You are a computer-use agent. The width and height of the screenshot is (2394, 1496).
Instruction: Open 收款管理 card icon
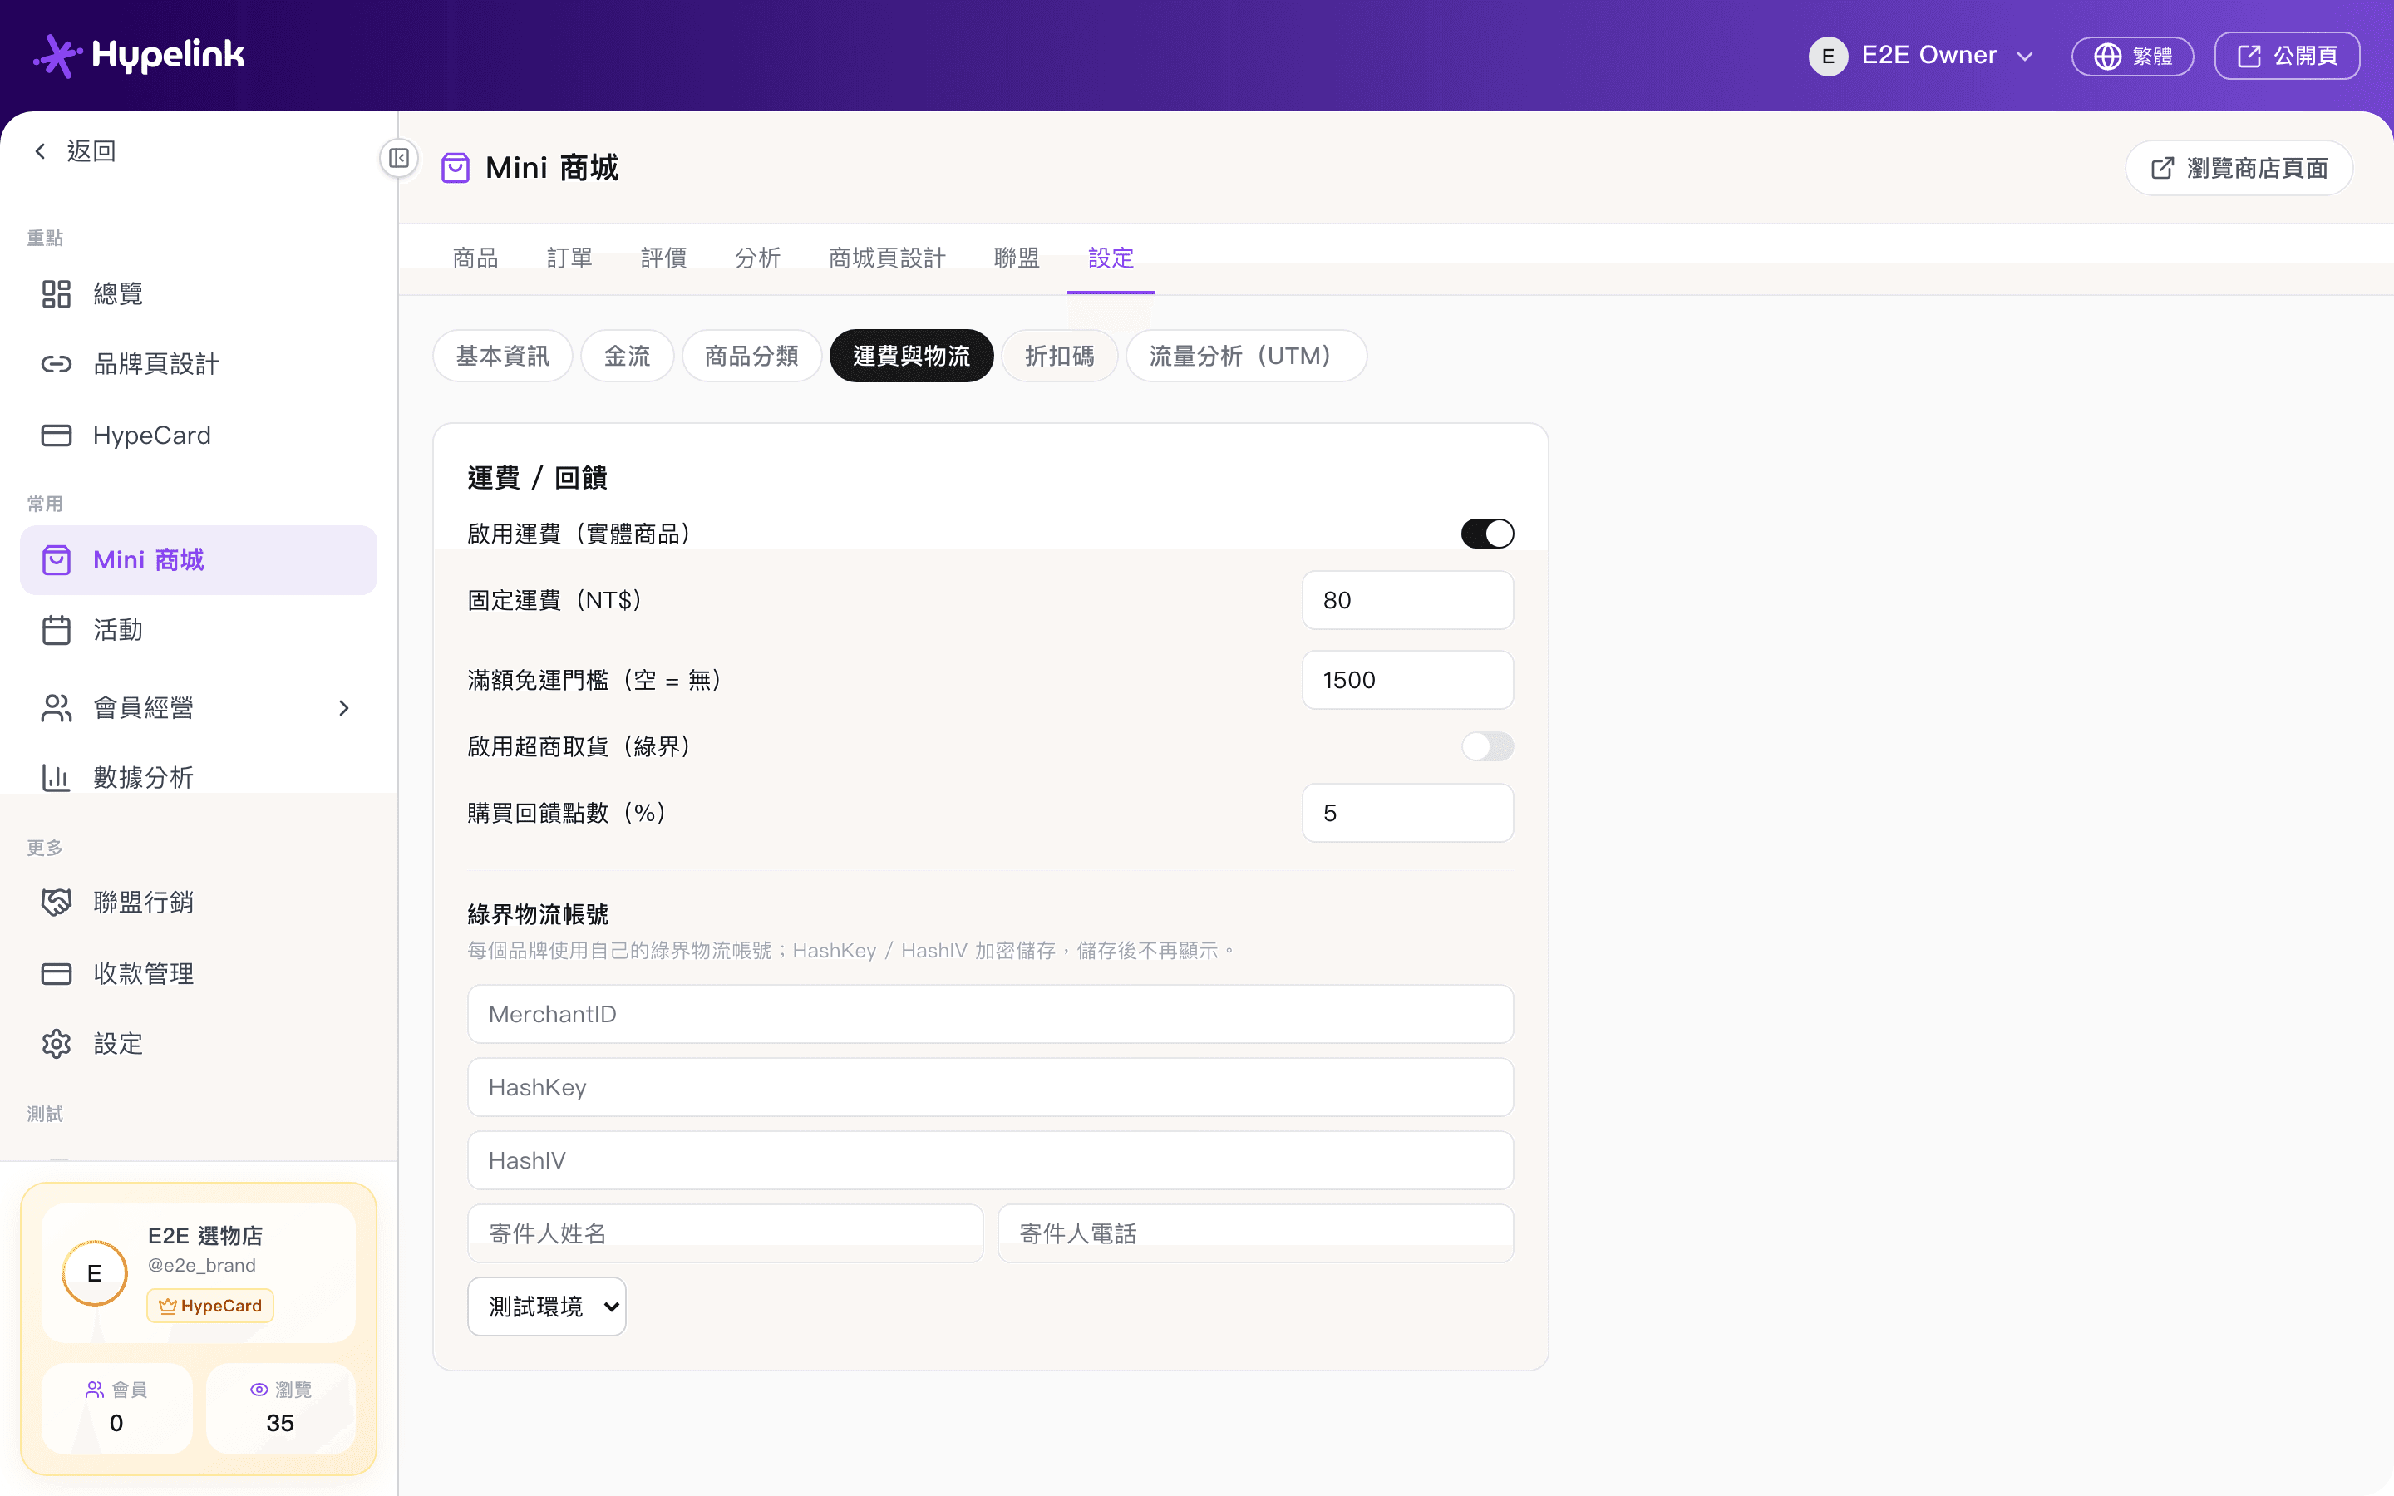click(x=57, y=973)
